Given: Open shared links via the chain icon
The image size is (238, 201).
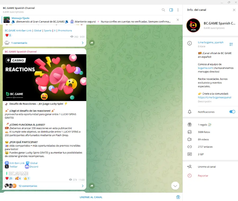Looking at the screenshot, I should (x=189, y=147).
